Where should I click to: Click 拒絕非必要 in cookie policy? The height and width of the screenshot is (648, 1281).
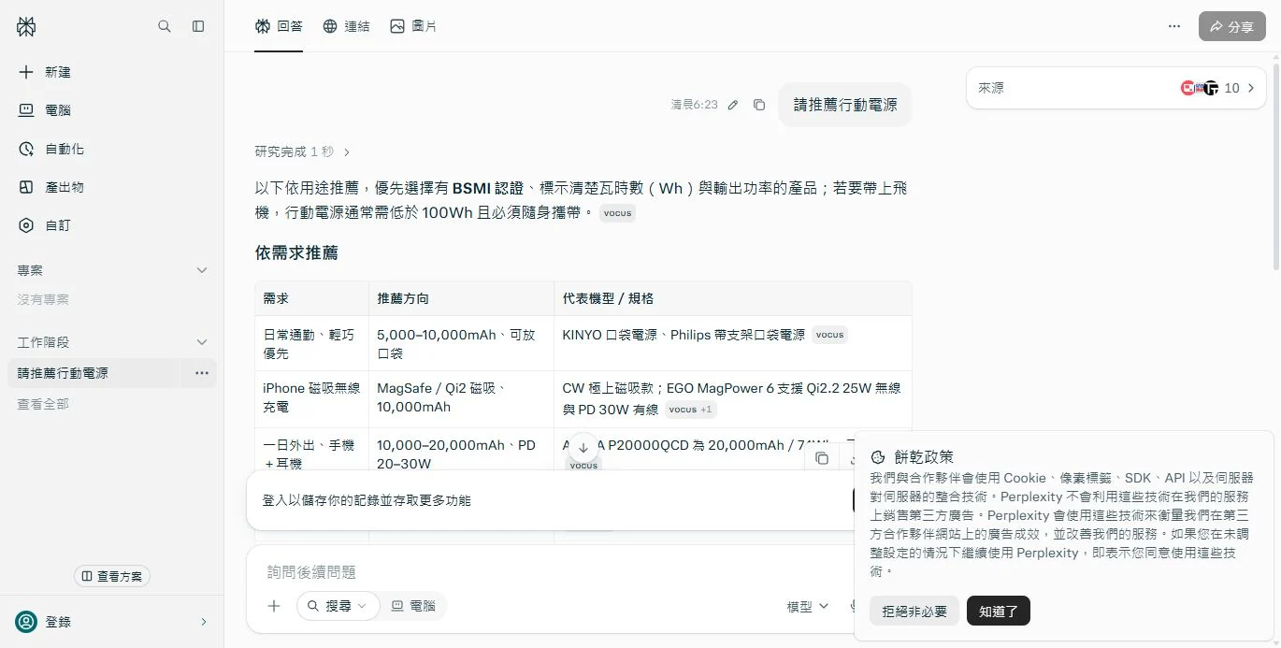coord(914,612)
